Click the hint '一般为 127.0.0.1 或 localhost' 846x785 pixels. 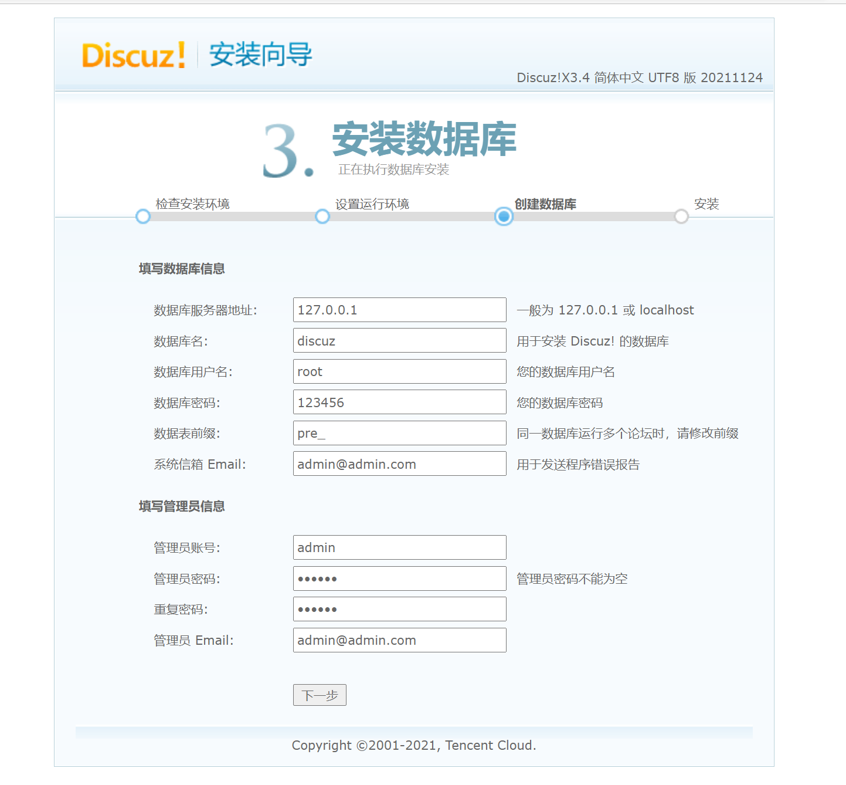pos(605,310)
